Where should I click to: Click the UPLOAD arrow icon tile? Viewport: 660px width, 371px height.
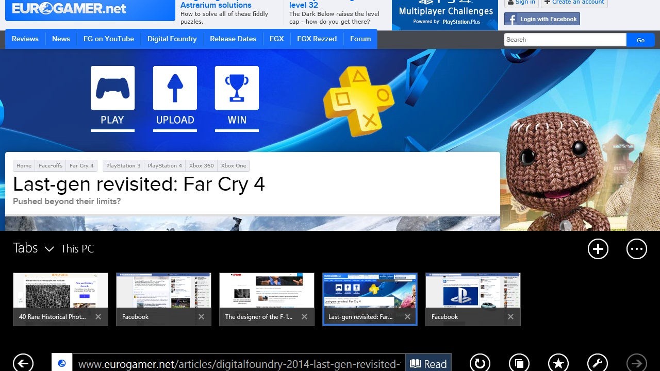point(175,88)
